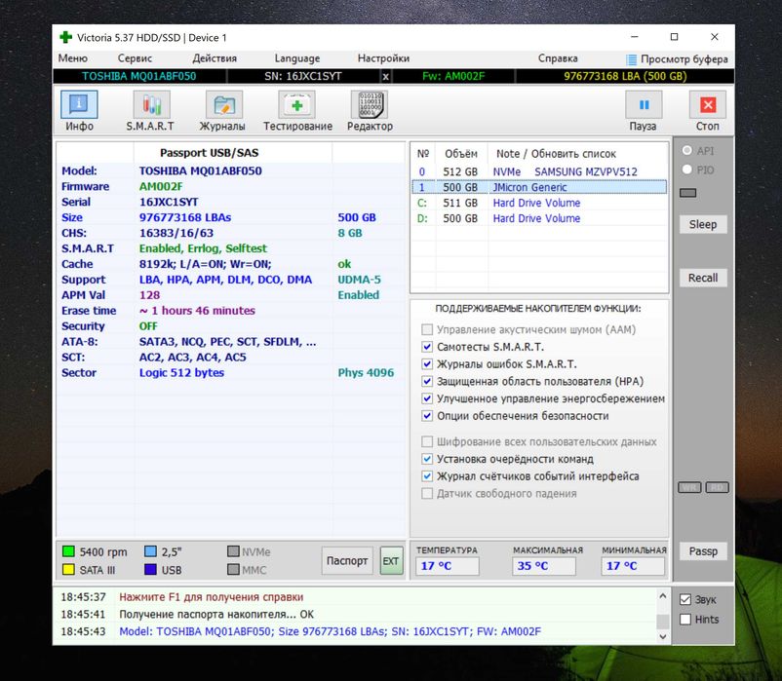Disable the Звук sound checkbox
The image size is (782, 681).
click(x=685, y=600)
